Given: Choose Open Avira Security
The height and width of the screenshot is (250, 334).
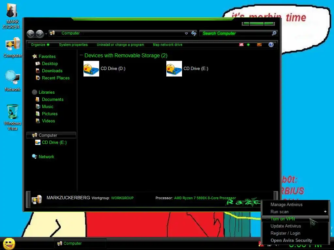Looking at the screenshot, I should click(295, 241).
